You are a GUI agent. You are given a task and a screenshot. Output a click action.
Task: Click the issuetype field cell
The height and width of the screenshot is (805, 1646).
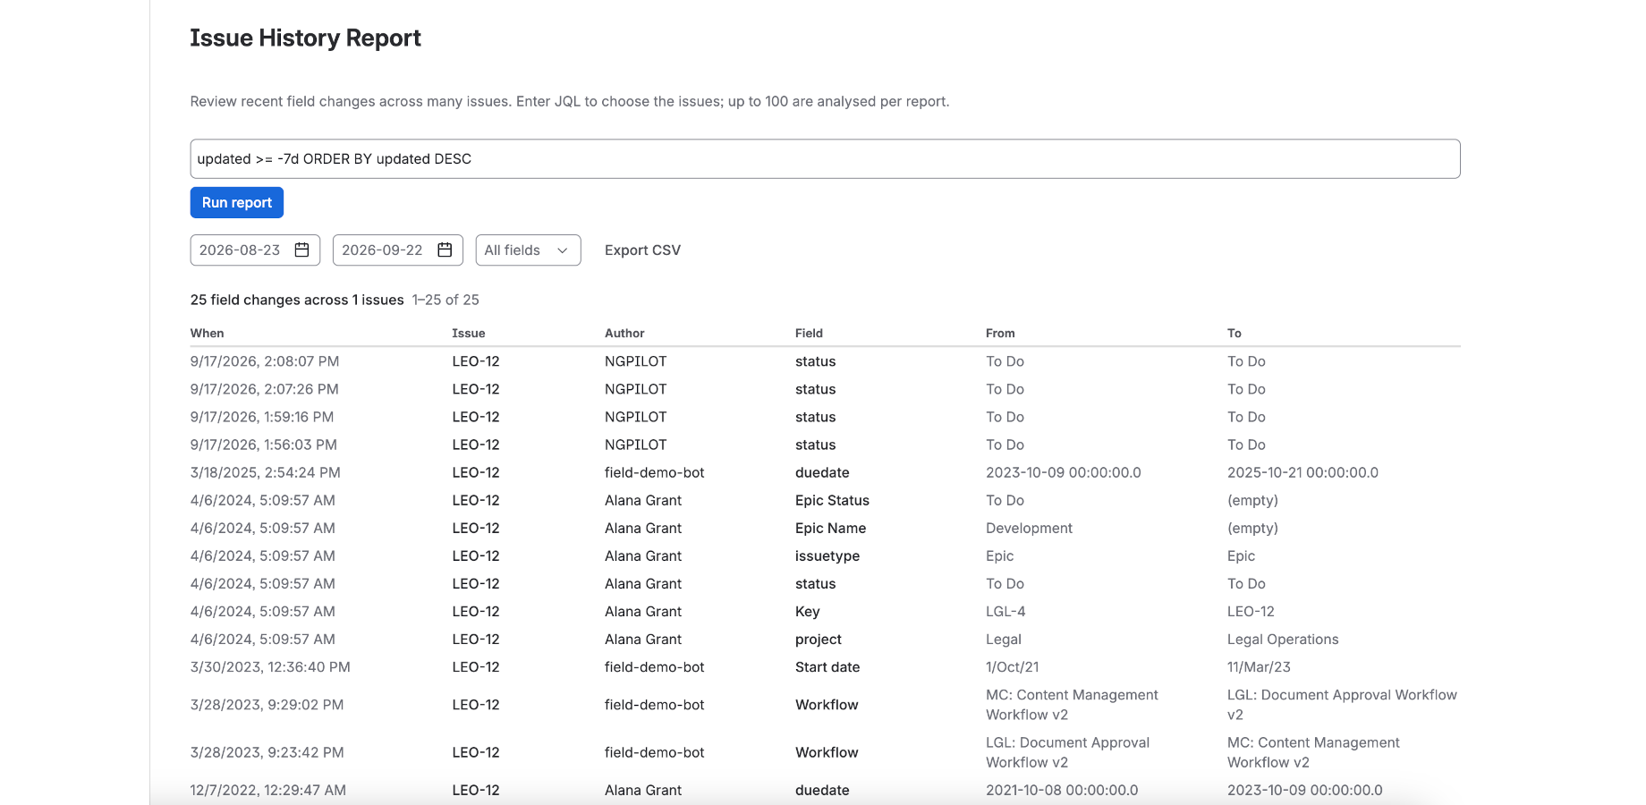tap(827, 556)
